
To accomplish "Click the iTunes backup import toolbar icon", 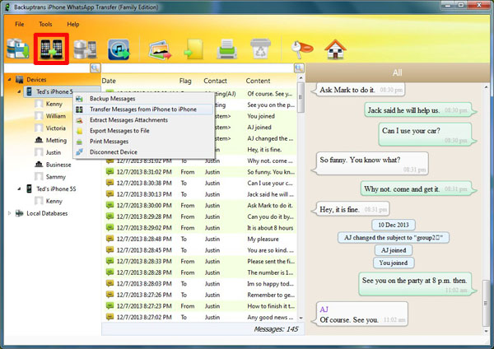I will (119, 49).
